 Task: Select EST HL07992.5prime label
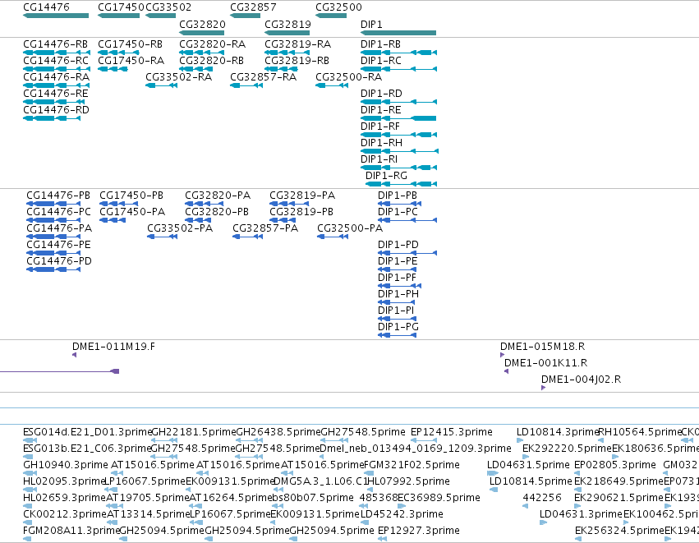(407, 481)
